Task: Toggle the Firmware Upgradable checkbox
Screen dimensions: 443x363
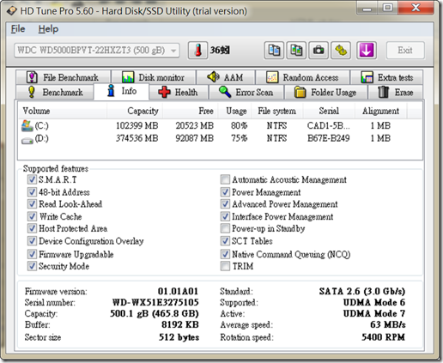Action: [32, 254]
